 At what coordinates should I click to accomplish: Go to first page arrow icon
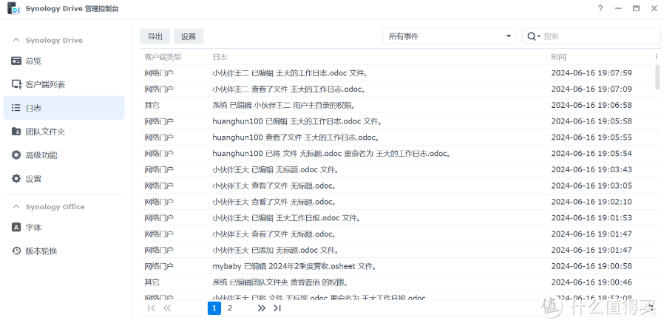pos(151,308)
